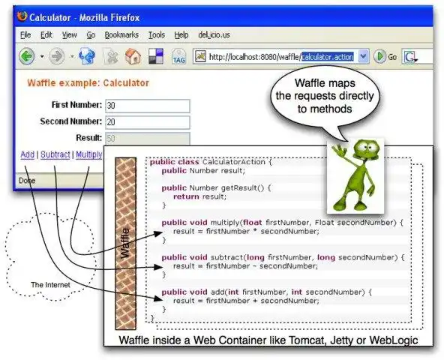This screenshot has height=360, width=444.
Task: Click the 'public Number result;' line
Action: pos(203,171)
